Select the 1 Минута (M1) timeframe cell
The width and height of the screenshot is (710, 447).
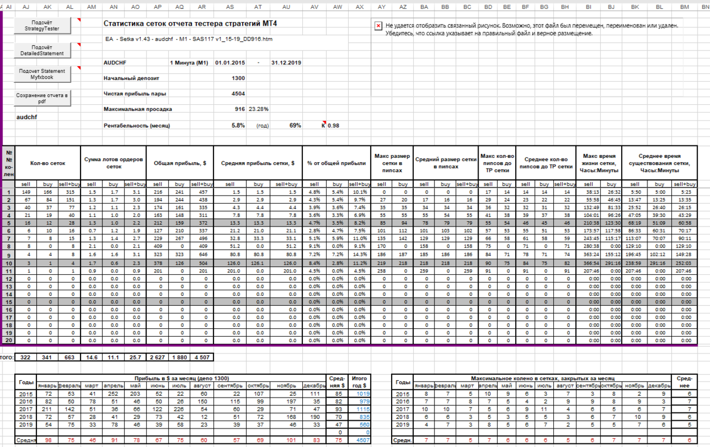(x=189, y=63)
